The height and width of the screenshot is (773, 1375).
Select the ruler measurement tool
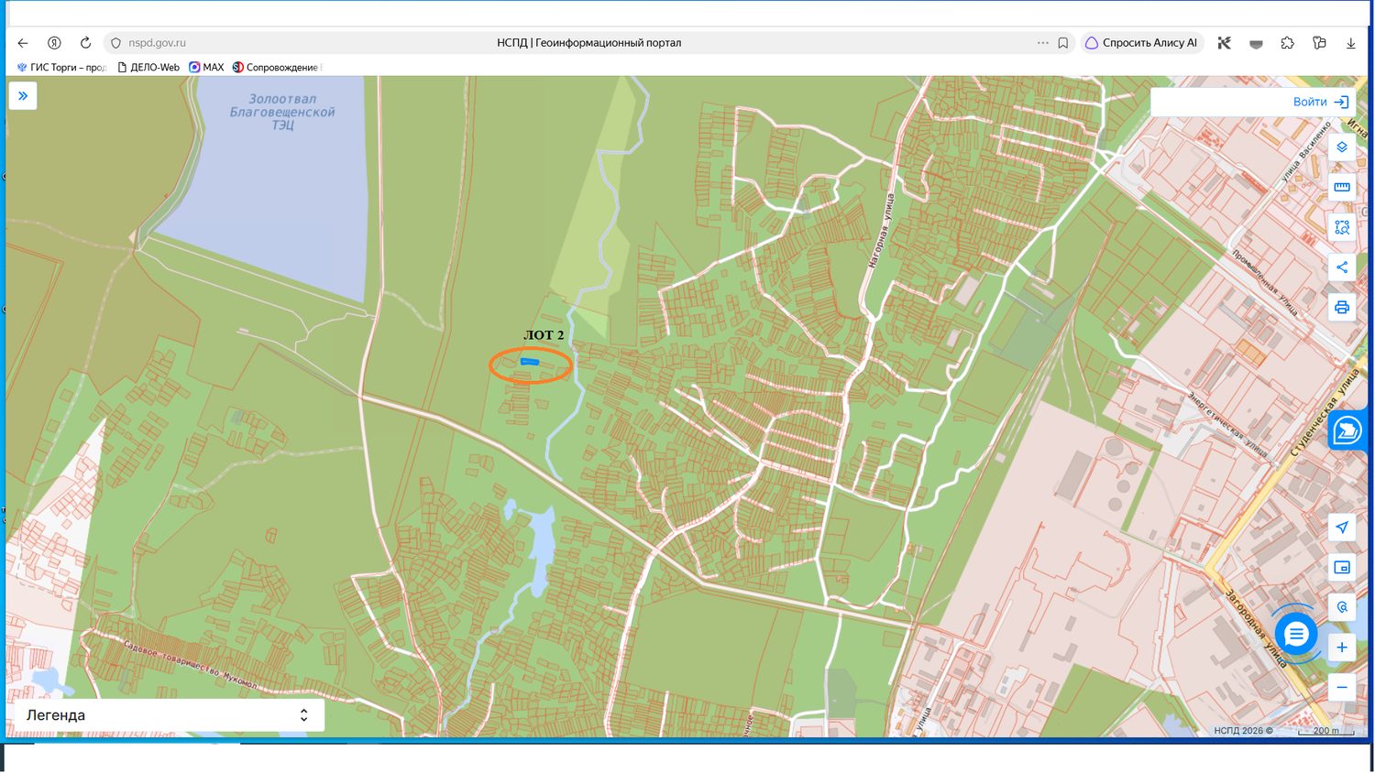coord(1342,187)
